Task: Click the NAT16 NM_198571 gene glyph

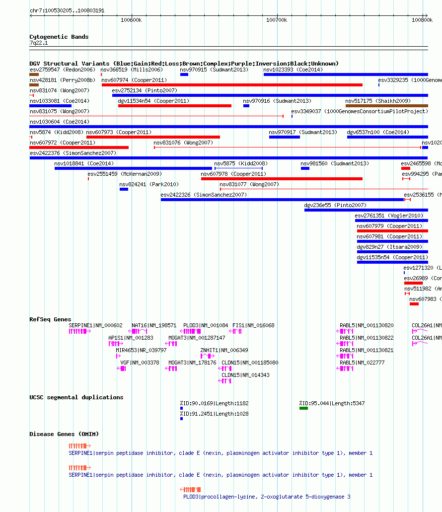Action: [138, 331]
